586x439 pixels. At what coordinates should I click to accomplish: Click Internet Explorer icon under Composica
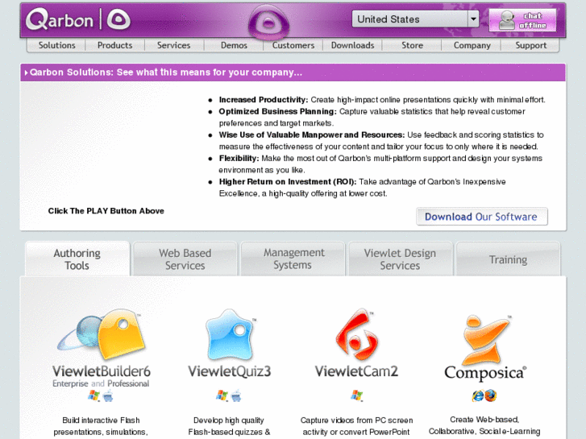(478, 396)
